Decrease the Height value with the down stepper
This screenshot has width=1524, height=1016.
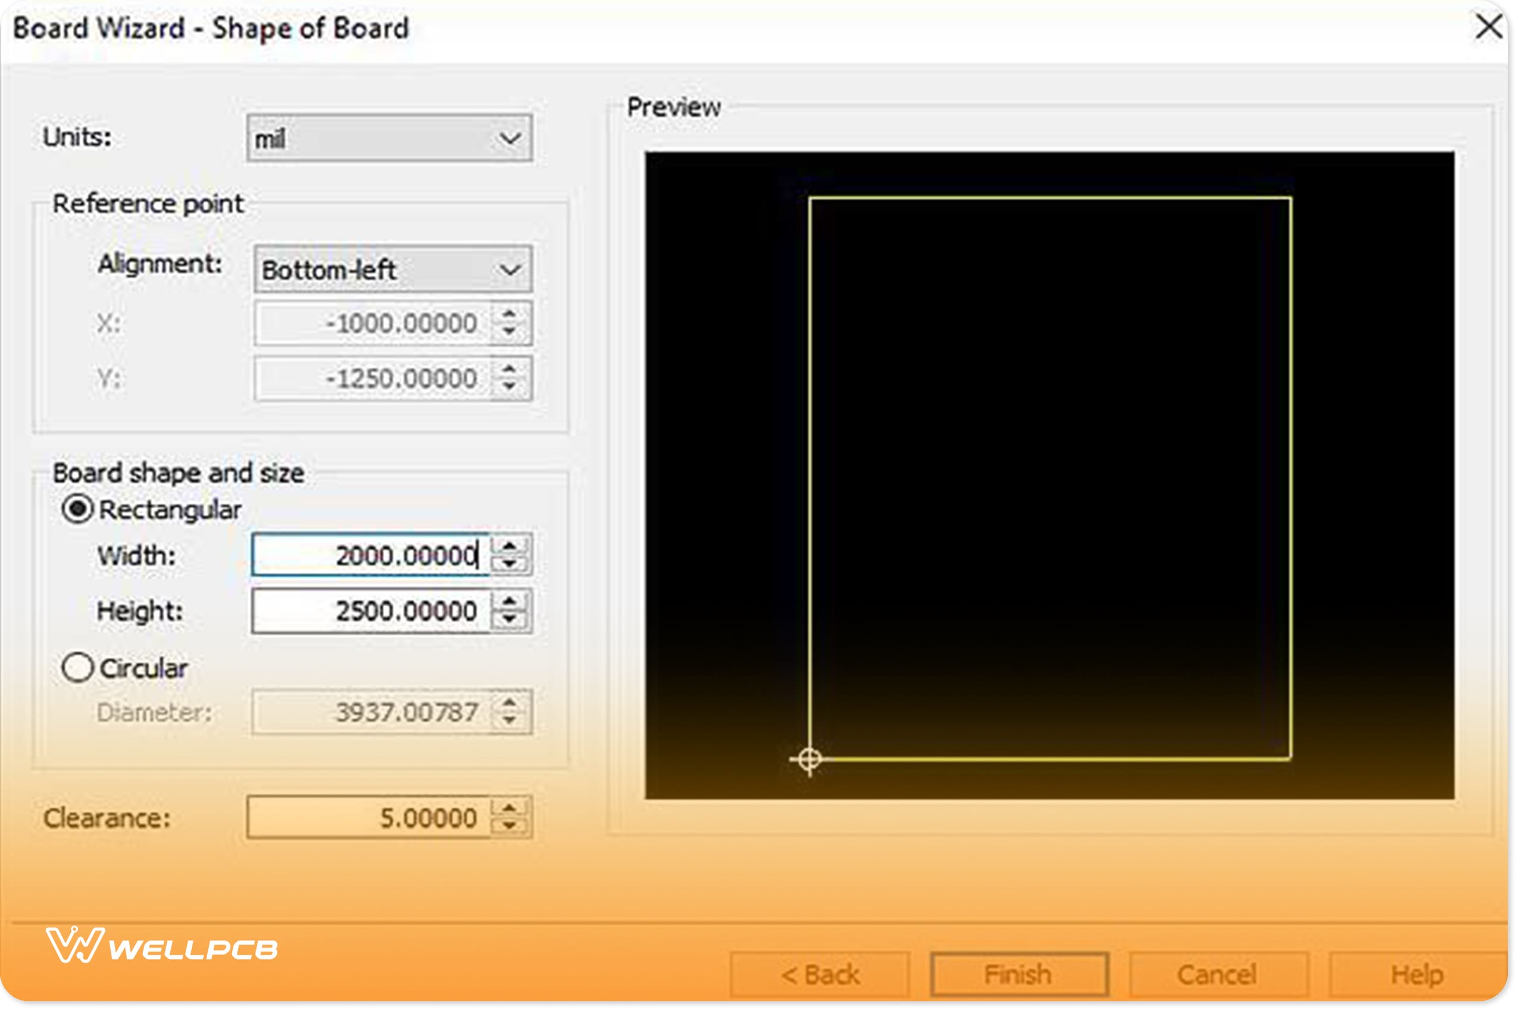point(511,619)
